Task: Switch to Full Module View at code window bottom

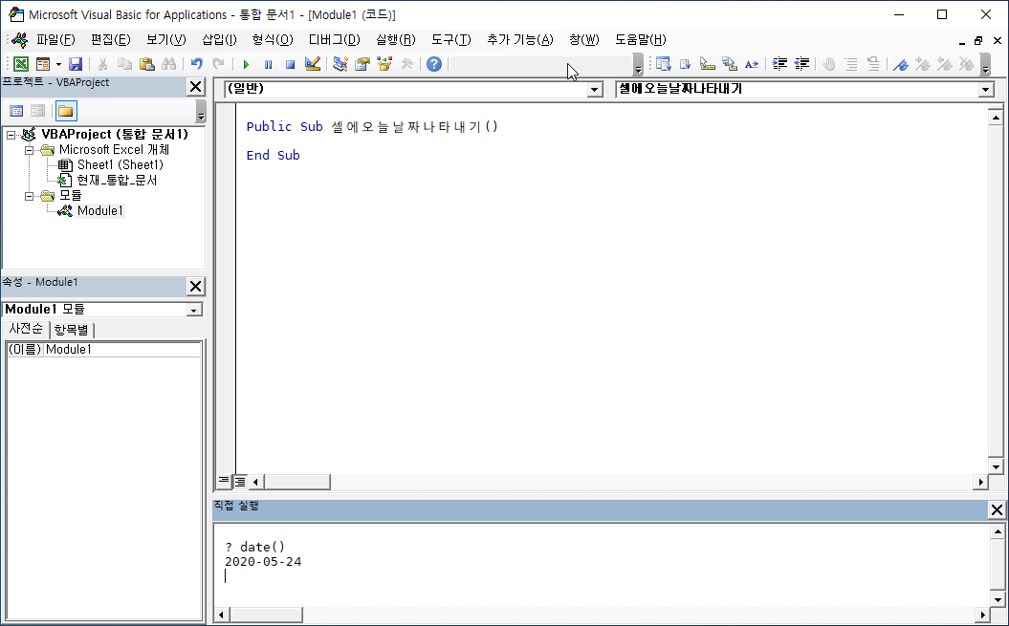Action: click(x=239, y=481)
